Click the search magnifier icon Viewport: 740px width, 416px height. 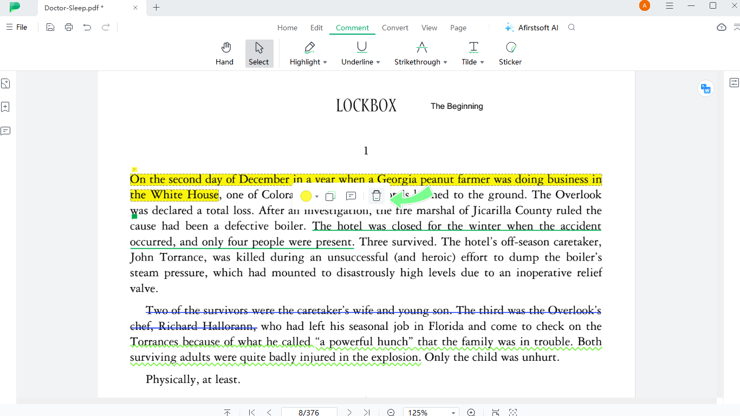(572, 27)
